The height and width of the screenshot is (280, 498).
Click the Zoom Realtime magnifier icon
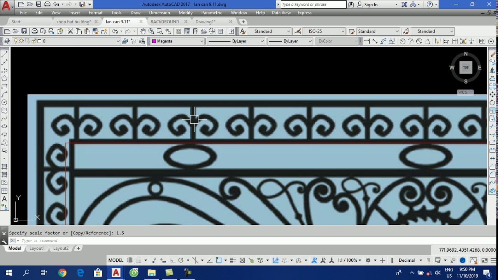(x=151, y=31)
